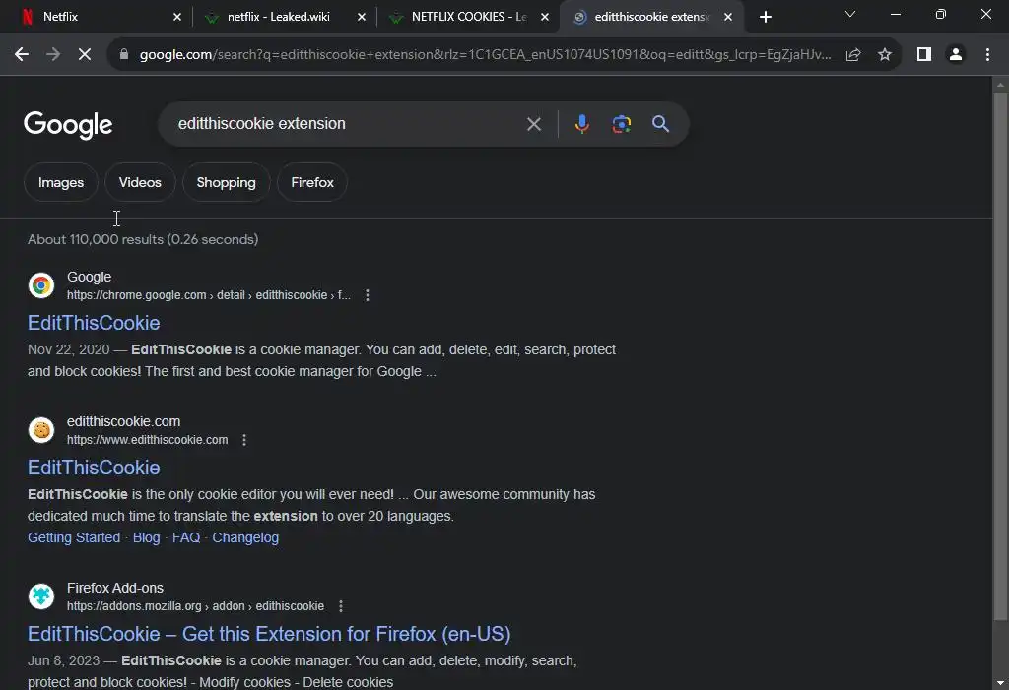This screenshot has height=690, width=1009.
Task: Share this page using the share icon
Action: coord(853,55)
